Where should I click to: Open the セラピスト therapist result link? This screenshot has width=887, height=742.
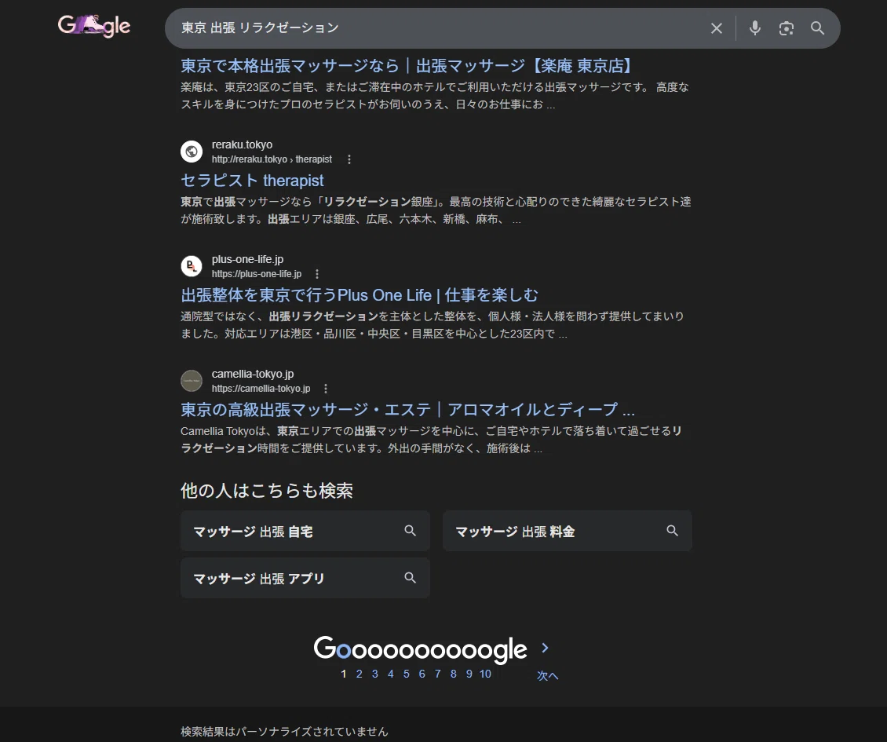pyautogui.click(x=252, y=181)
